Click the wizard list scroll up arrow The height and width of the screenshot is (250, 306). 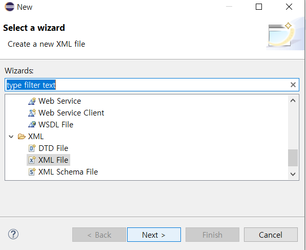[293, 101]
